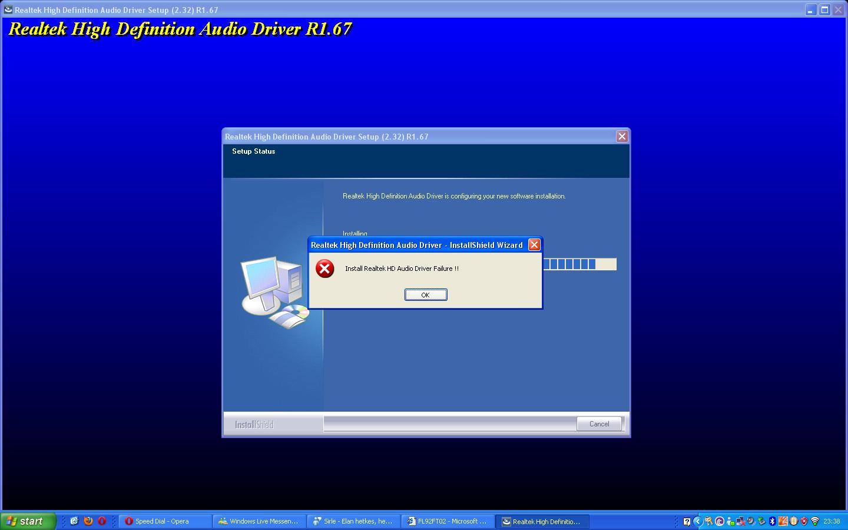This screenshot has width=848, height=530.
Task: Click the webcam tray icon
Action: [751, 521]
